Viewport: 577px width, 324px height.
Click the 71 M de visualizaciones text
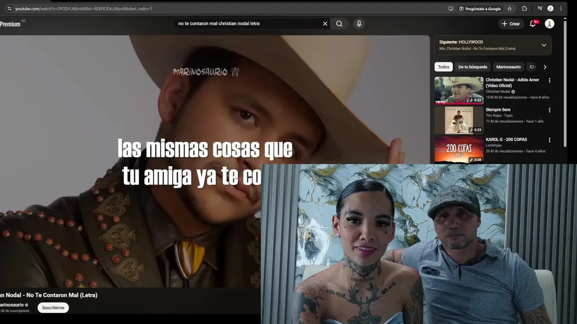[x=504, y=121]
